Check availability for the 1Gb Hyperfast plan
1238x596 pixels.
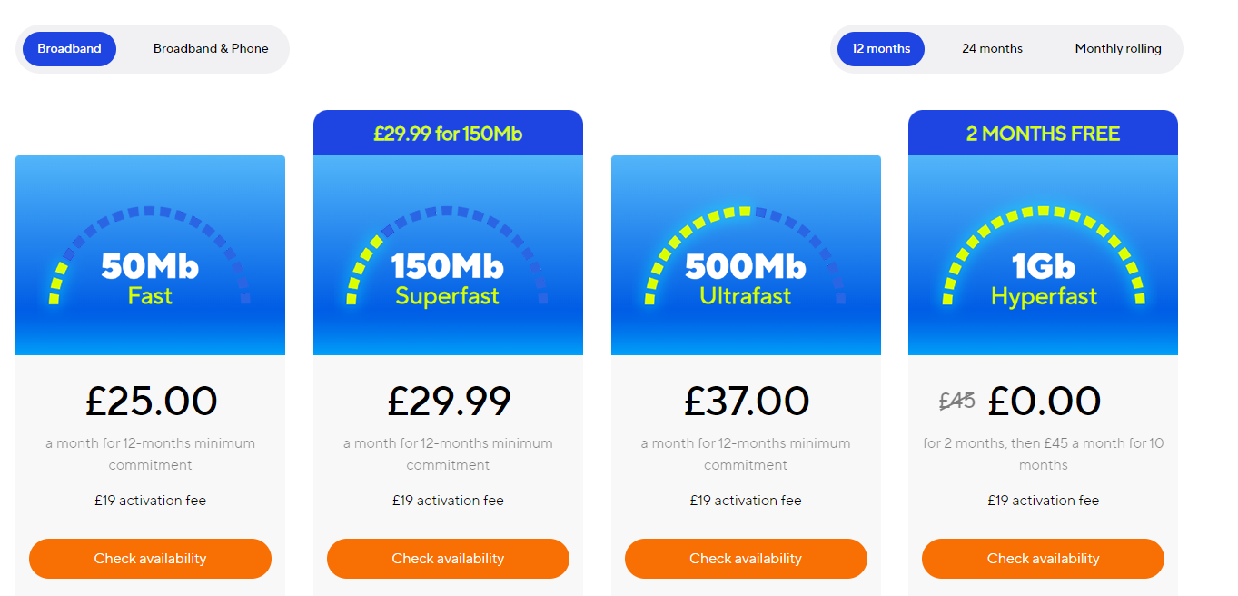coord(1043,559)
